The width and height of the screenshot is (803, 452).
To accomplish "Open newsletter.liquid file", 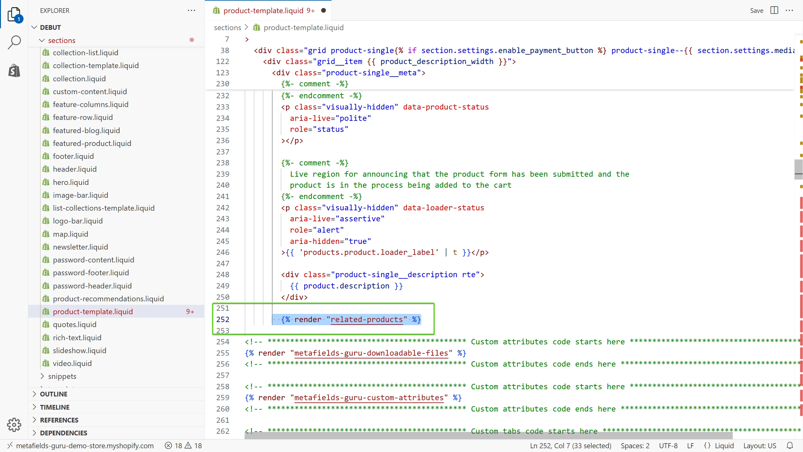I will tap(80, 247).
